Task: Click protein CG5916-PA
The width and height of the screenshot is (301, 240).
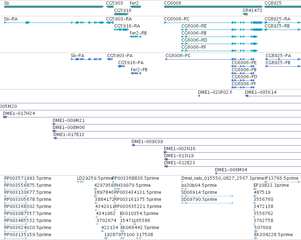Action: [131, 63]
